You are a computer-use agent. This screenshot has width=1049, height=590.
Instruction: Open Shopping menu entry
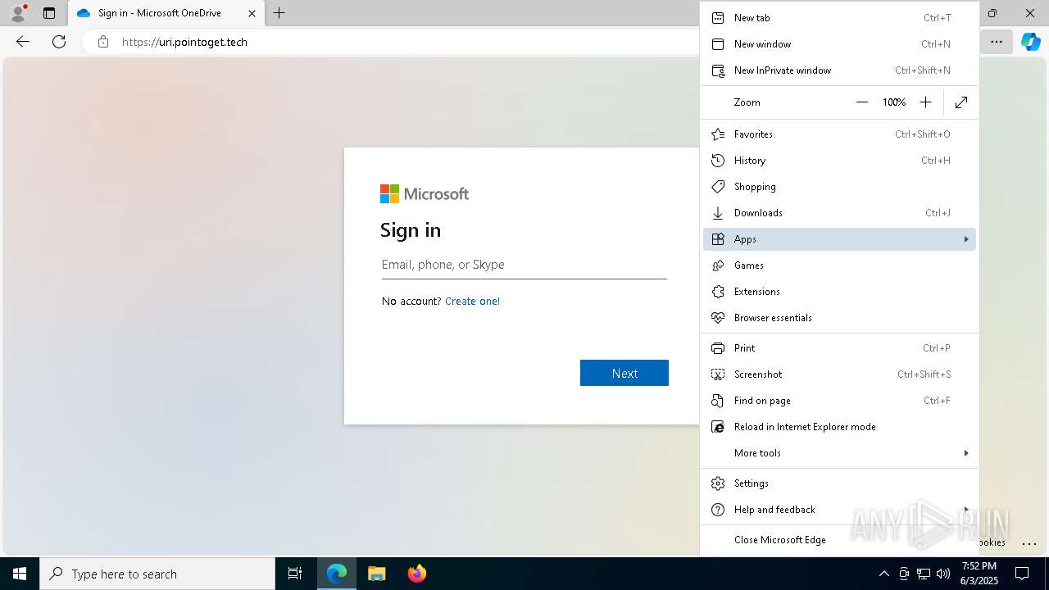pyautogui.click(x=839, y=187)
